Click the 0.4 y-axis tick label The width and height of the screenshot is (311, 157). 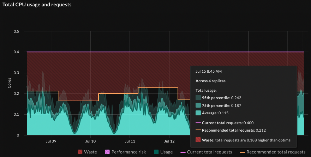[16, 52]
